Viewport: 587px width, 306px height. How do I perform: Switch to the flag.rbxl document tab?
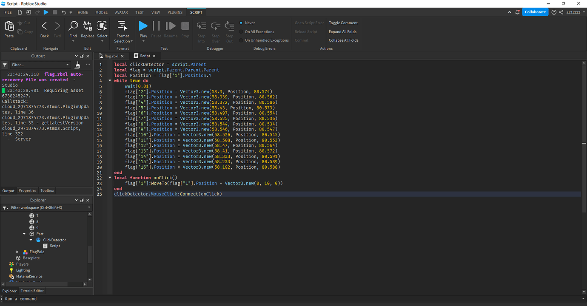click(x=111, y=56)
